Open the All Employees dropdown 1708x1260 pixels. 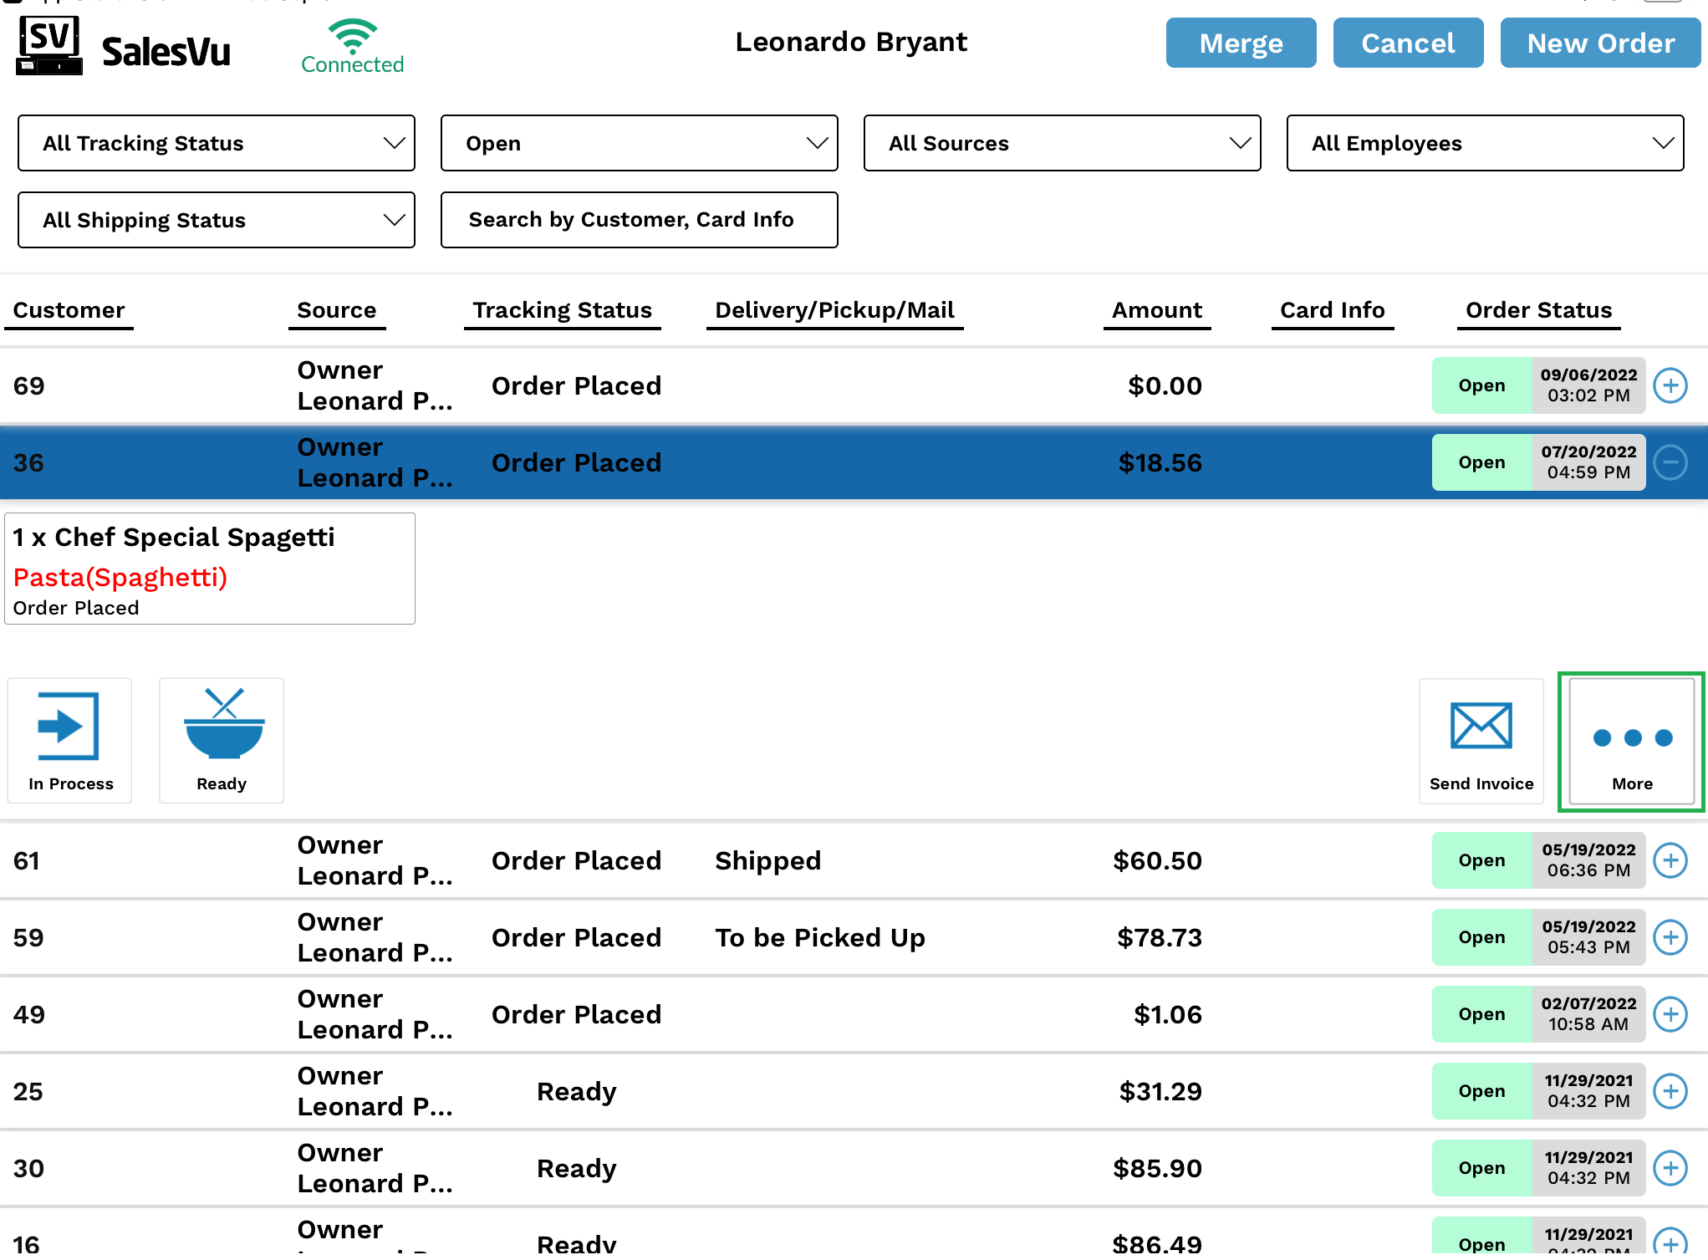click(x=1485, y=143)
